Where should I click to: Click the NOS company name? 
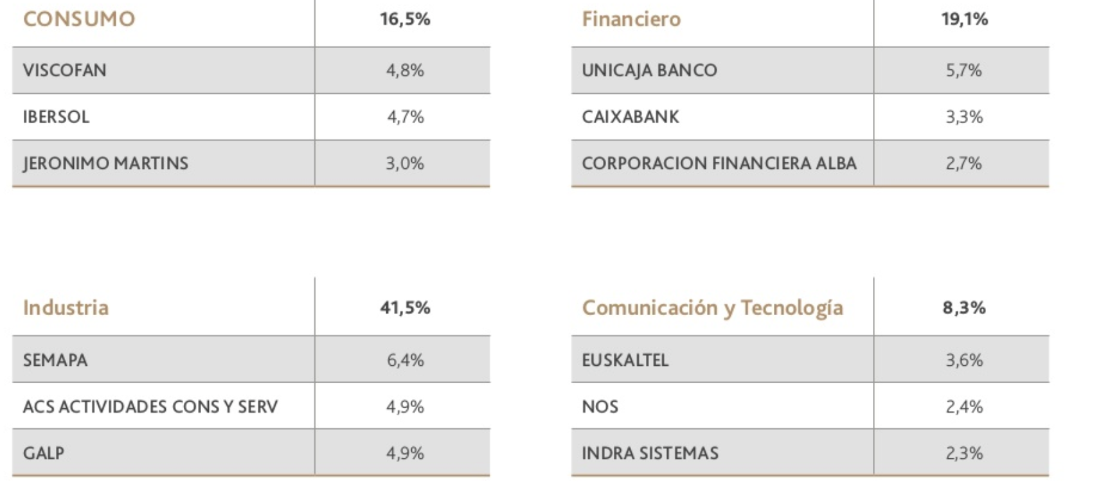coord(600,406)
